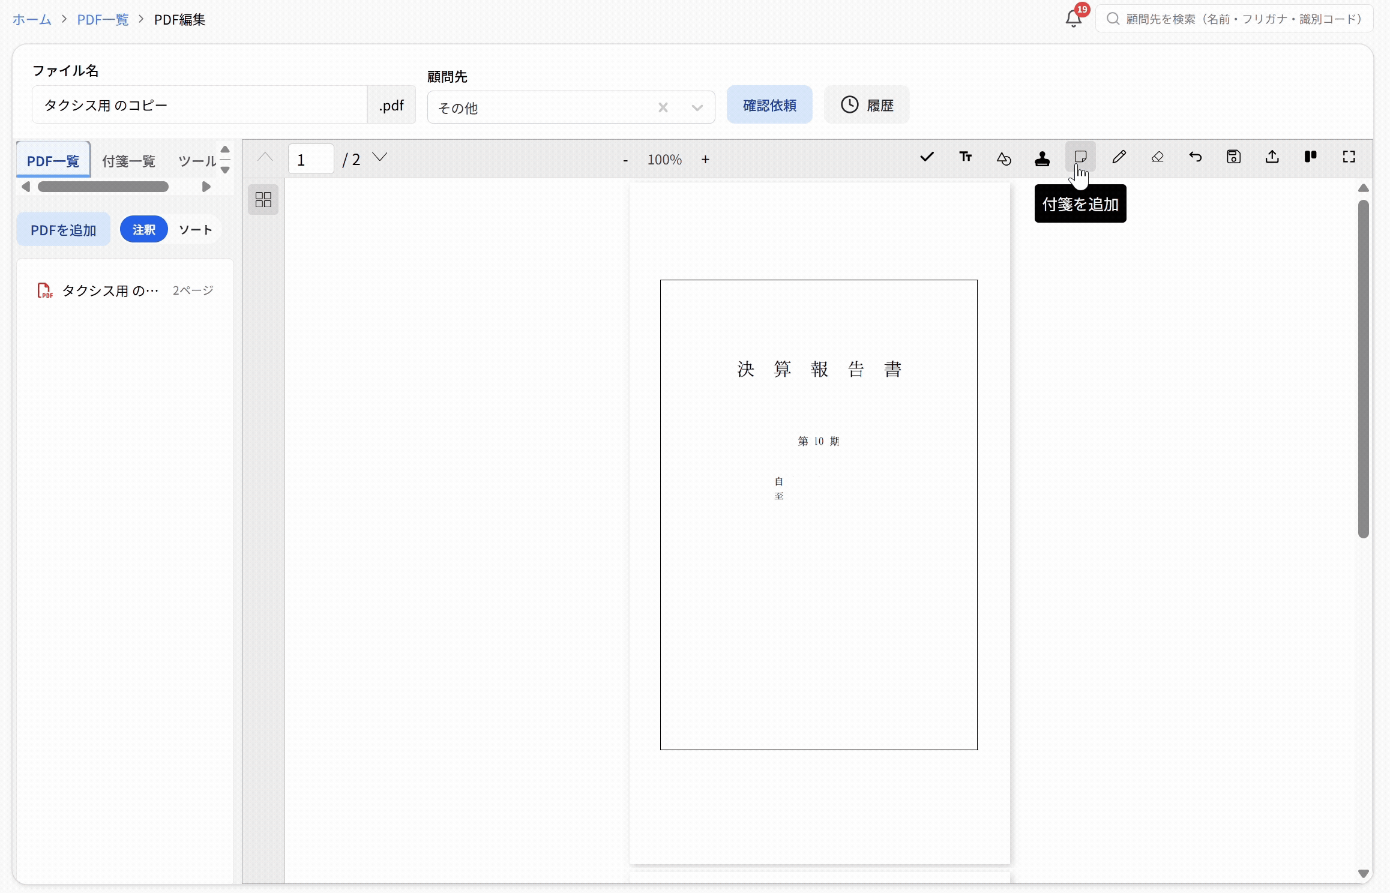Image resolution: width=1390 pixels, height=893 pixels.
Task: Clear the 顧問先 selection with X
Action: (x=663, y=107)
